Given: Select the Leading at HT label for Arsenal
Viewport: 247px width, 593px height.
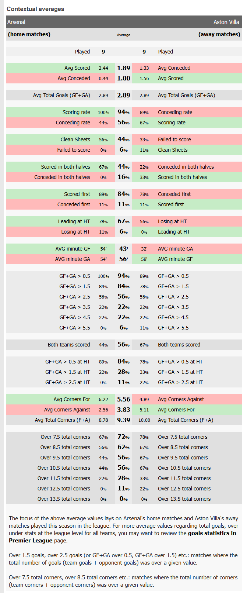Looking at the screenshot, I should point(74,221).
